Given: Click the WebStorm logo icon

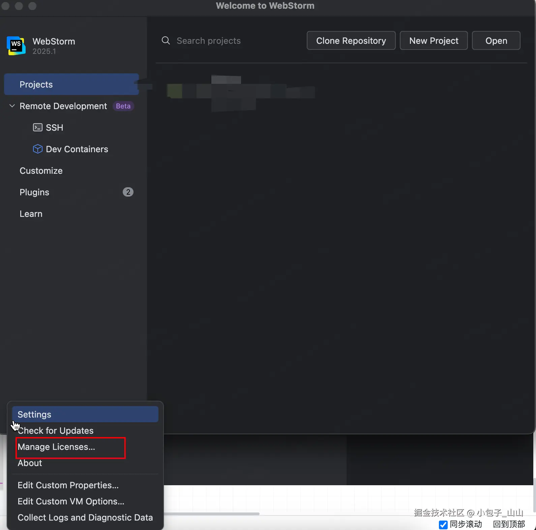Looking at the screenshot, I should click(x=16, y=45).
